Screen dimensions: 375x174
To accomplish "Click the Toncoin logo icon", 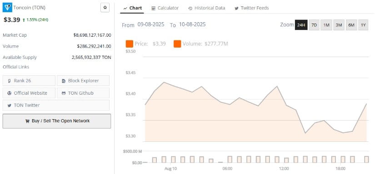I will [x=7, y=7].
